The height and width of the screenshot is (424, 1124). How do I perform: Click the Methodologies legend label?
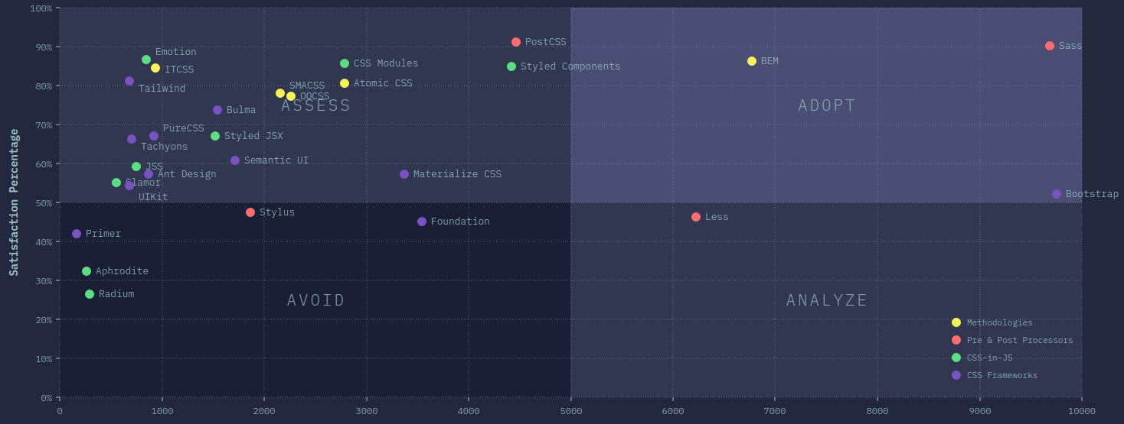(x=999, y=322)
